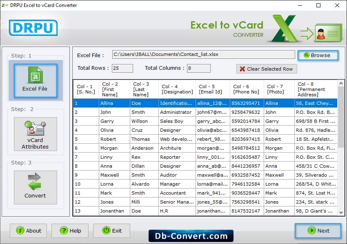Click phone number 7946132584
The width and height of the screenshot is (347, 244).
[247, 184]
